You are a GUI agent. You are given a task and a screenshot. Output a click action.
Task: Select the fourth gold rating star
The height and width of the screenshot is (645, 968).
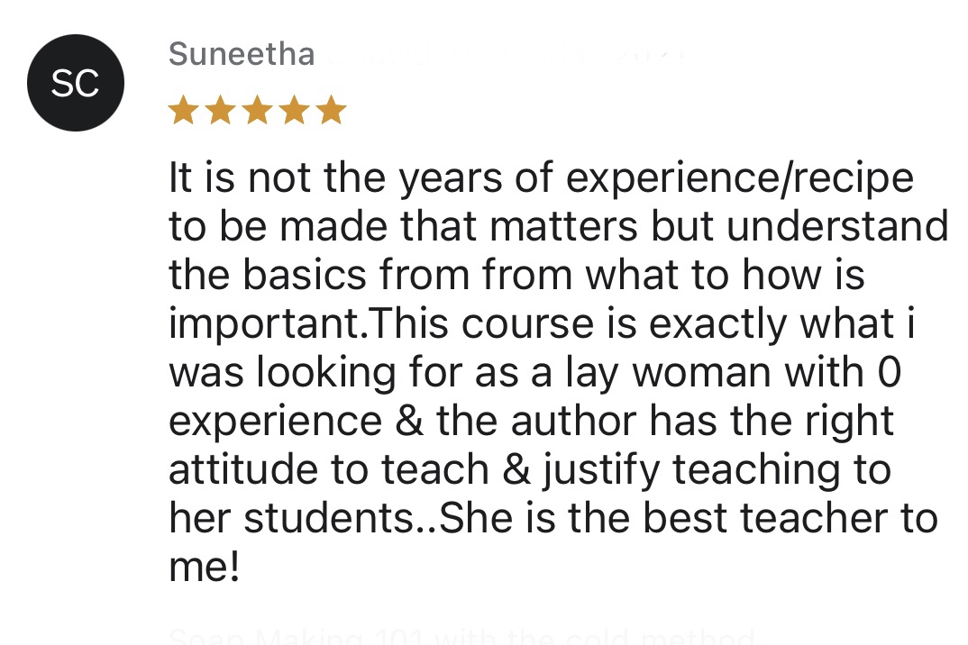(295, 110)
